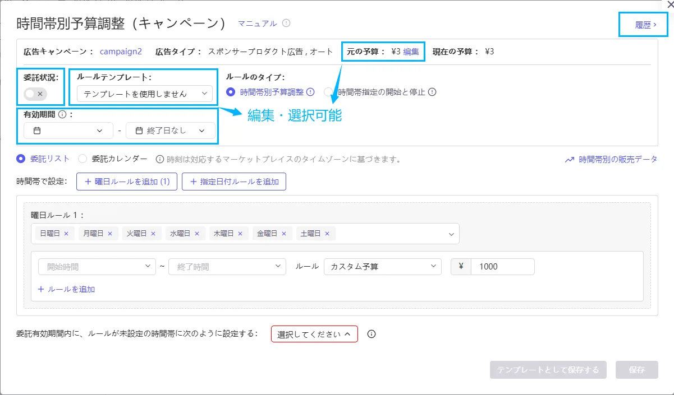
Task: Expand the weekday selection dropdown arrow
Action: click(x=451, y=234)
